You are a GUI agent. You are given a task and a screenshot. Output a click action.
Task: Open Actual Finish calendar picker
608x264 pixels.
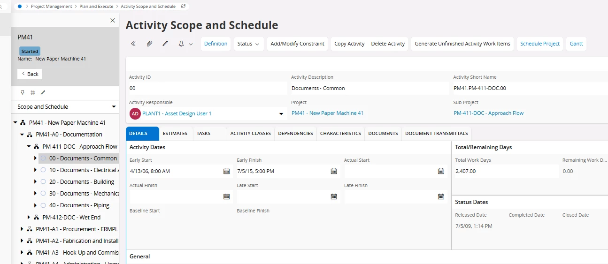click(226, 196)
